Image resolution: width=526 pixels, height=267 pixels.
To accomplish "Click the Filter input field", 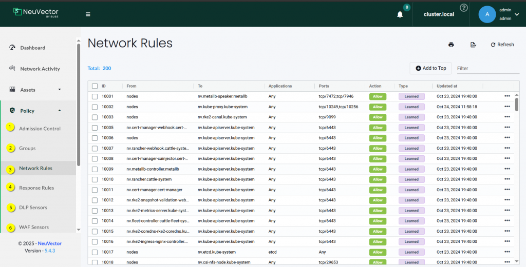I will [x=487, y=68].
